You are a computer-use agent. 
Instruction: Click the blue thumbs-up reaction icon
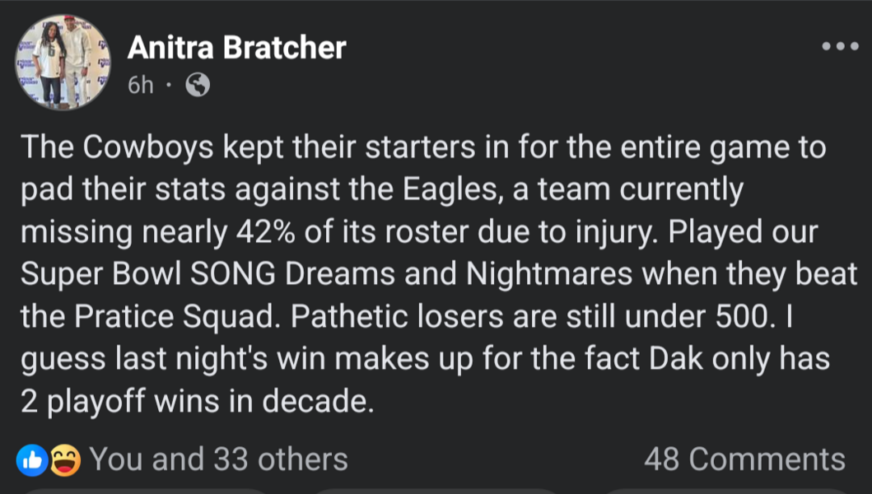pyautogui.click(x=31, y=460)
